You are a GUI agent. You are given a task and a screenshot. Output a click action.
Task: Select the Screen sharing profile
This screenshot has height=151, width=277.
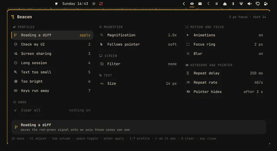[52, 54]
